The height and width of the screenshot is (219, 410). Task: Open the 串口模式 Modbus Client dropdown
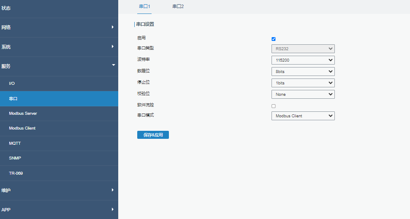tap(303, 116)
